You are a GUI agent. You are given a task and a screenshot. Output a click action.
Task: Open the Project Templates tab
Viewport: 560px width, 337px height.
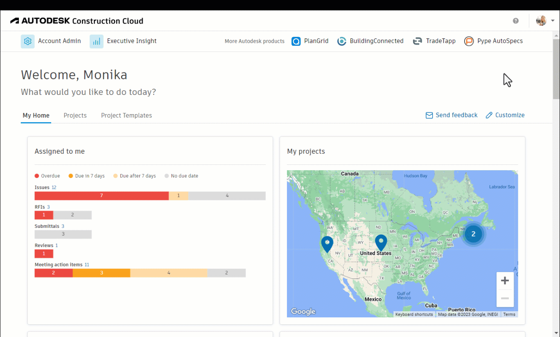click(126, 115)
